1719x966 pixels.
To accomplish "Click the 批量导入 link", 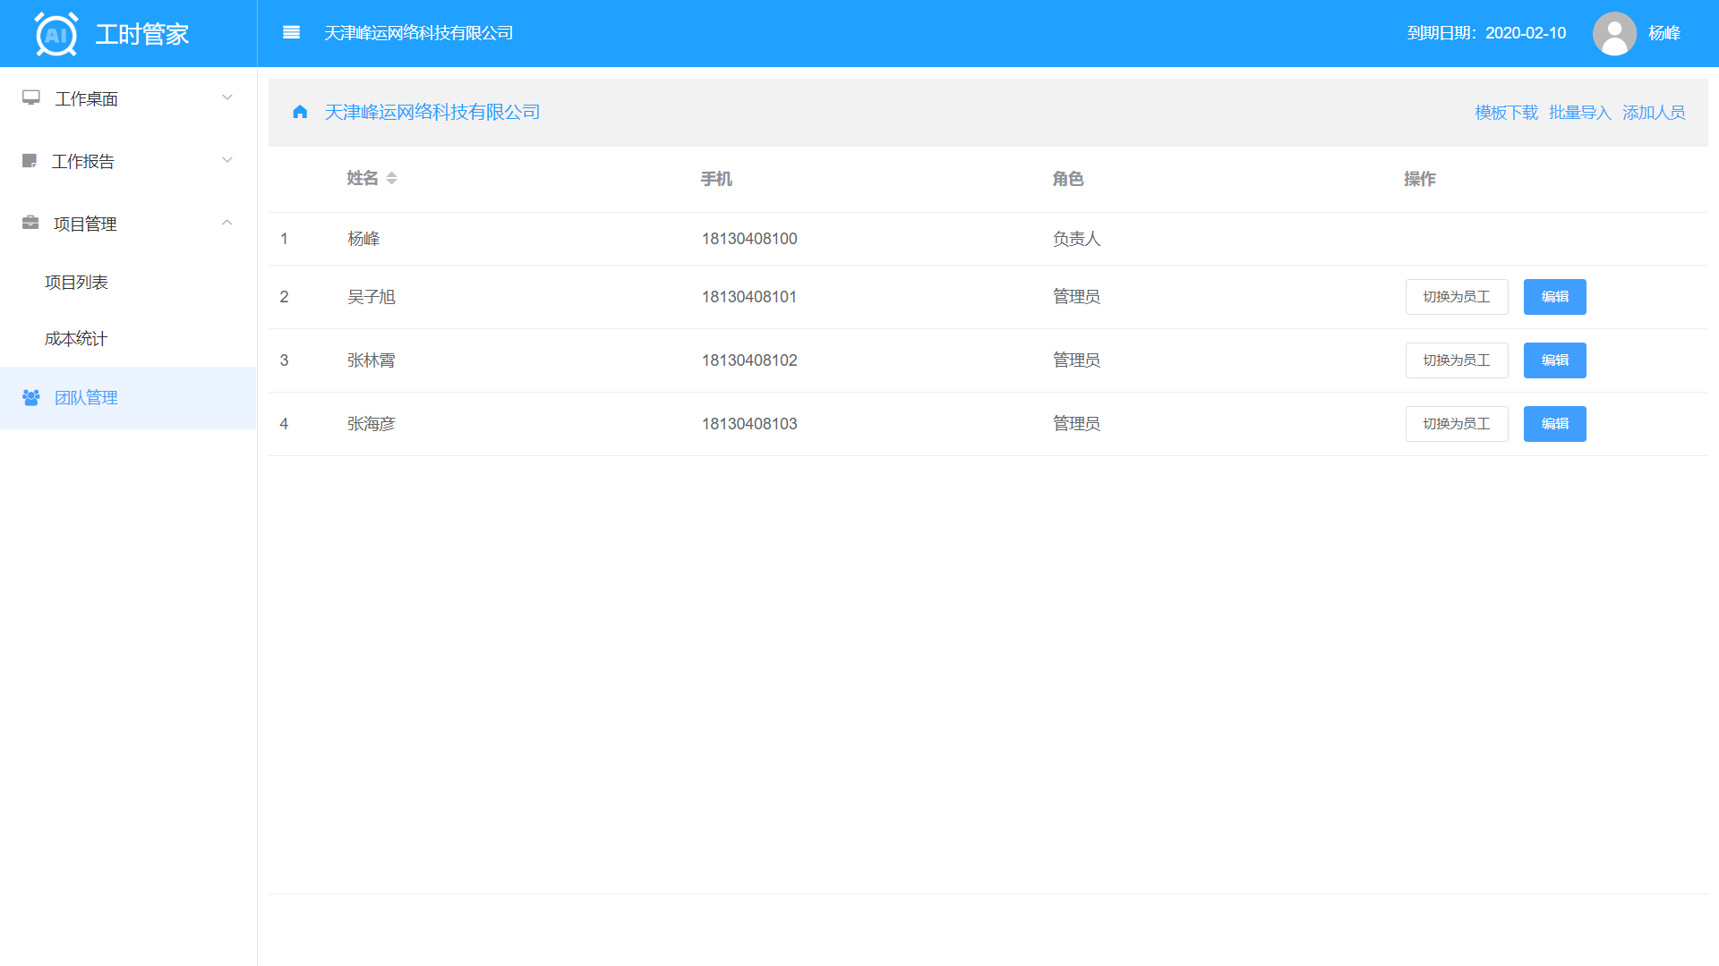I will point(1579,113).
